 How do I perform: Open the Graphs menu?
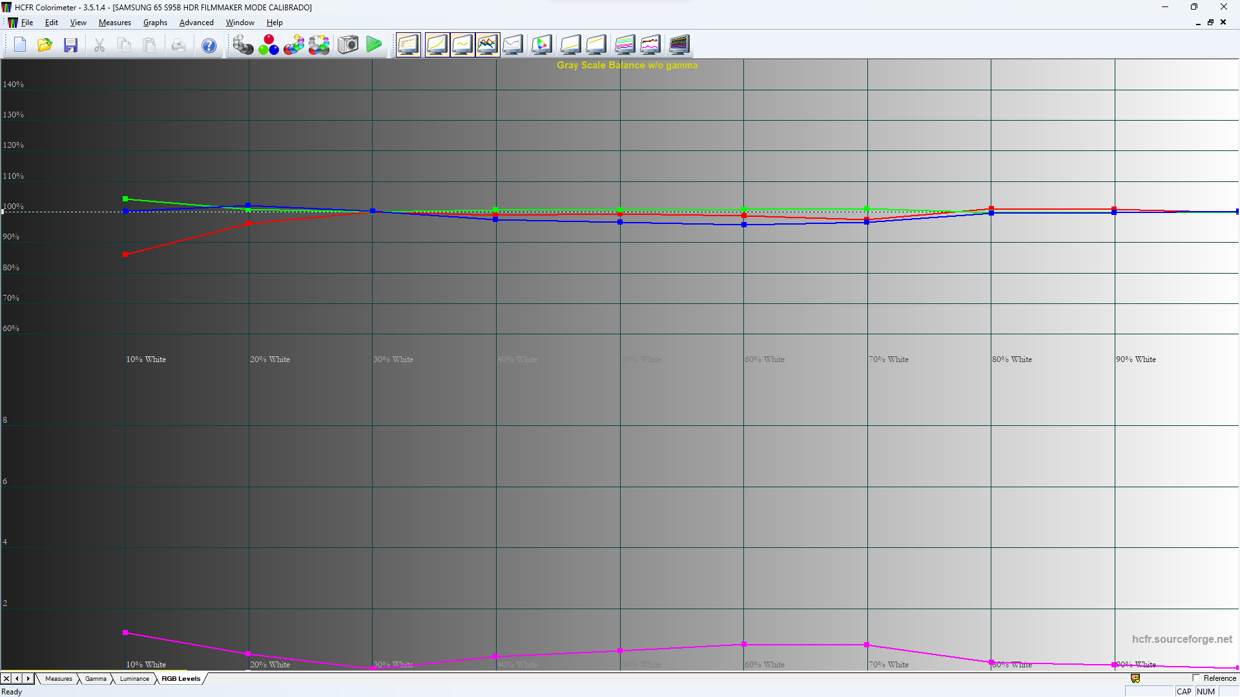coord(155,23)
